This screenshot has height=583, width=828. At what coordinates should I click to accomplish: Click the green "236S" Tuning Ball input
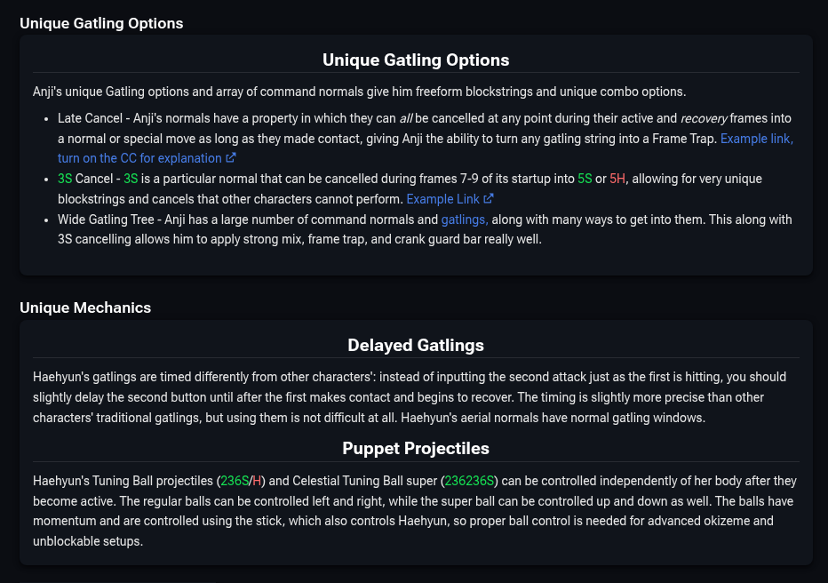click(235, 481)
